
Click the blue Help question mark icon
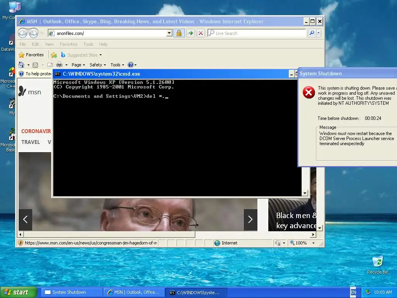[130, 65]
